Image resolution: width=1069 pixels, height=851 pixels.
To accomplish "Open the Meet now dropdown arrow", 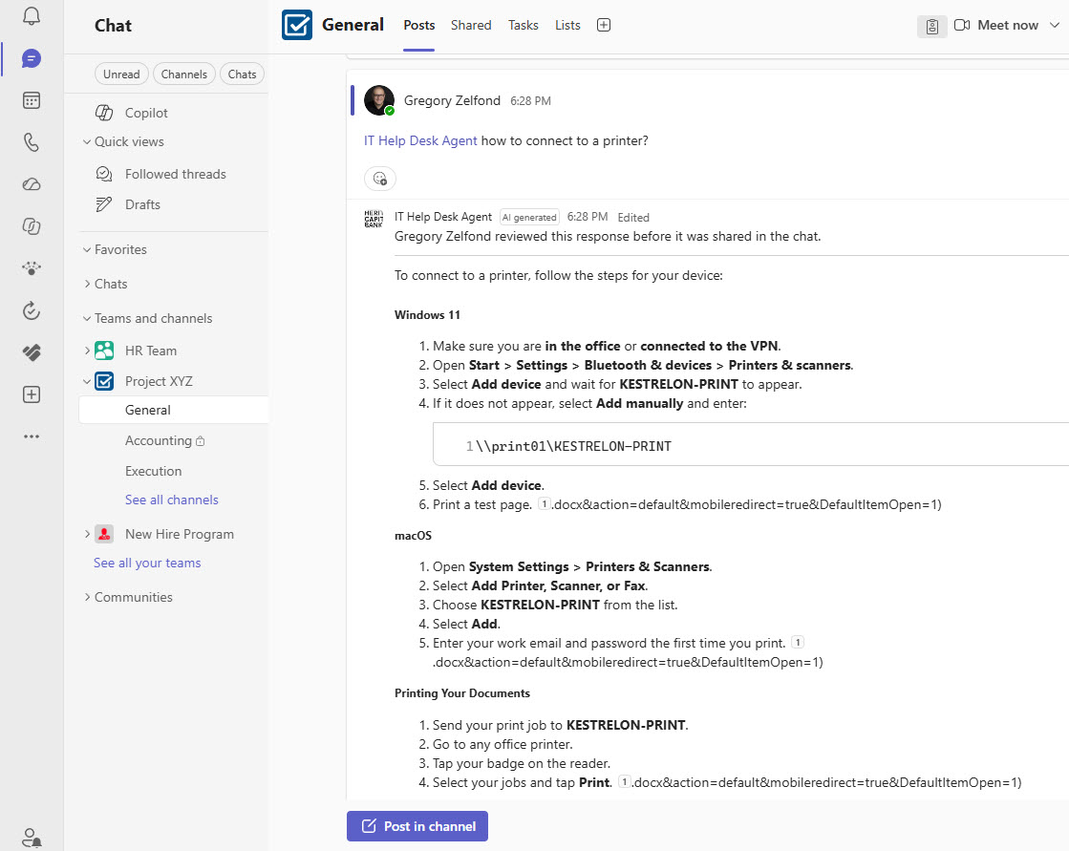I will click(x=1054, y=25).
